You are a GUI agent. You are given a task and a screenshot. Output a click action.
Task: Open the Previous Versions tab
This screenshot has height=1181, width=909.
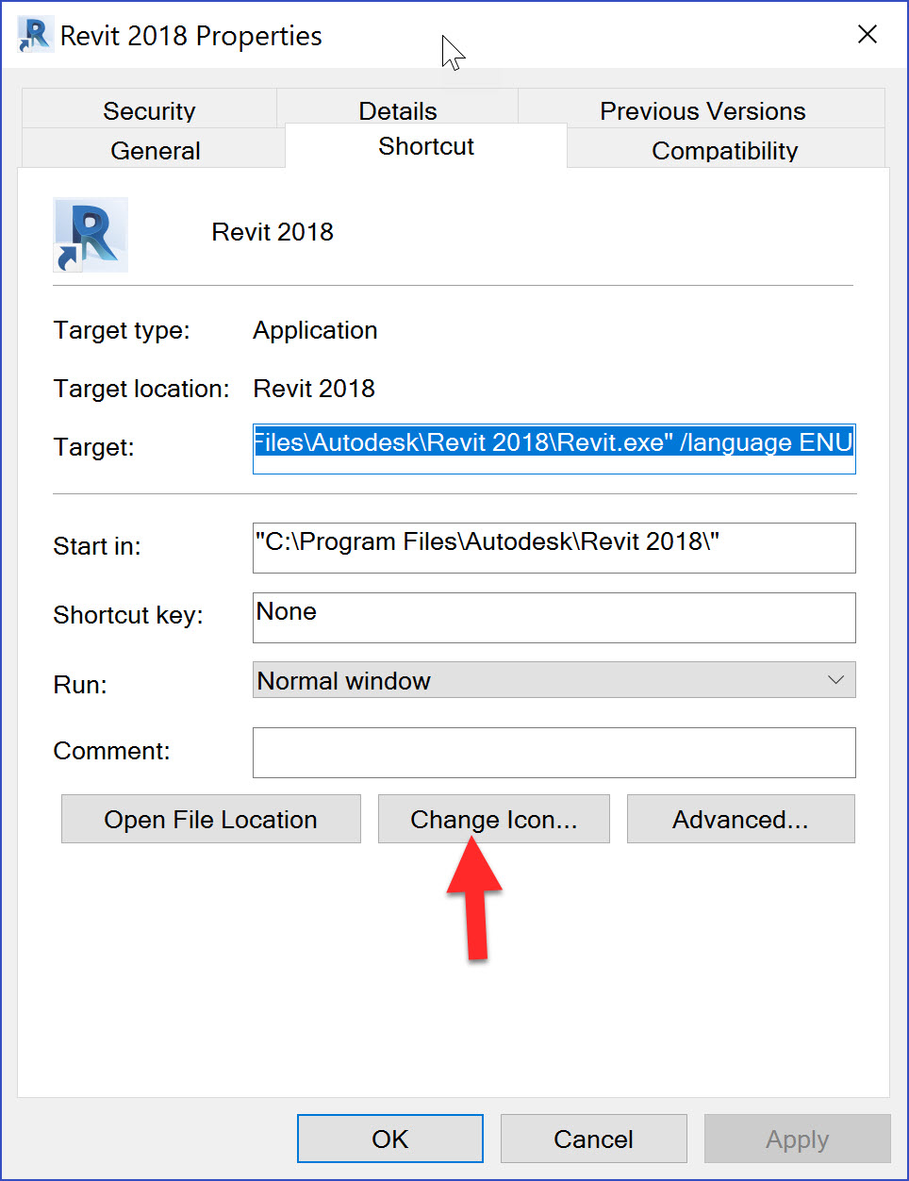click(x=702, y=110)
